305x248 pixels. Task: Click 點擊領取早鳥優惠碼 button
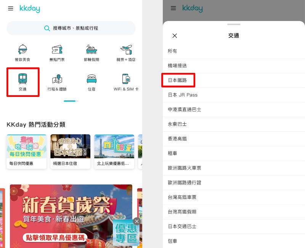click(55, 238)
